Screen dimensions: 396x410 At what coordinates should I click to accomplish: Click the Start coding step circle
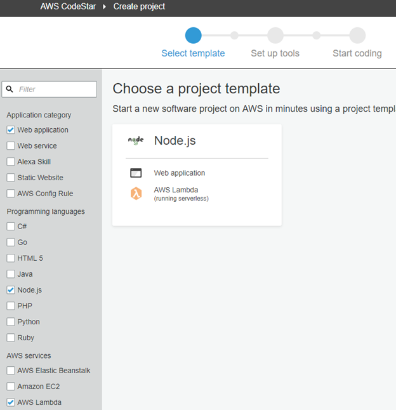357,36
